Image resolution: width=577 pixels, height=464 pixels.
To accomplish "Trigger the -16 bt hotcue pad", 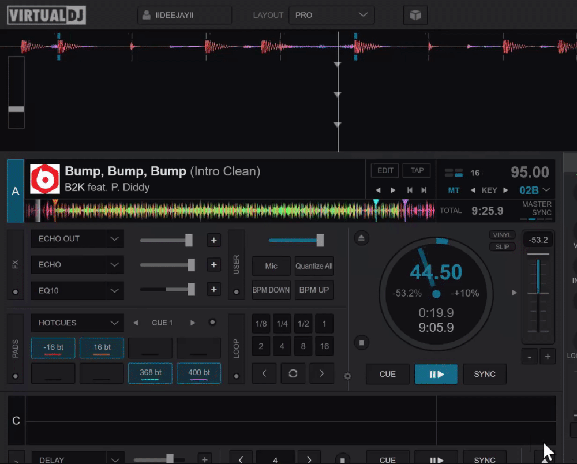I will tap(53, 348).
